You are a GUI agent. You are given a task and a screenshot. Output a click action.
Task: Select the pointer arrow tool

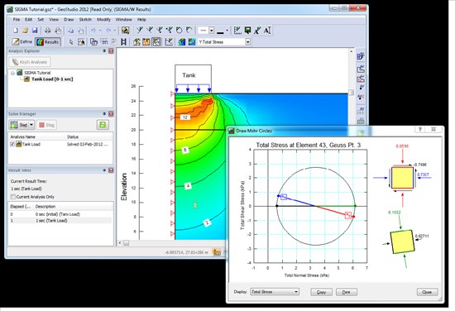(x=71, y=42)
